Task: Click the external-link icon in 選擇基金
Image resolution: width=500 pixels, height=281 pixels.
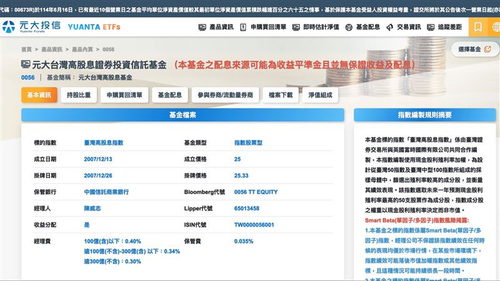Action: (x=487, y=49)
